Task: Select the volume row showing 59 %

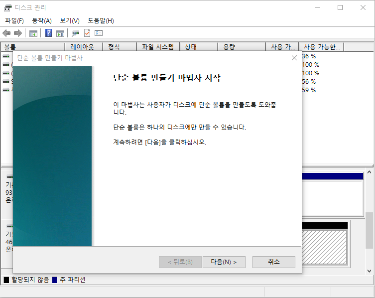Action: [x=309, y=90]
